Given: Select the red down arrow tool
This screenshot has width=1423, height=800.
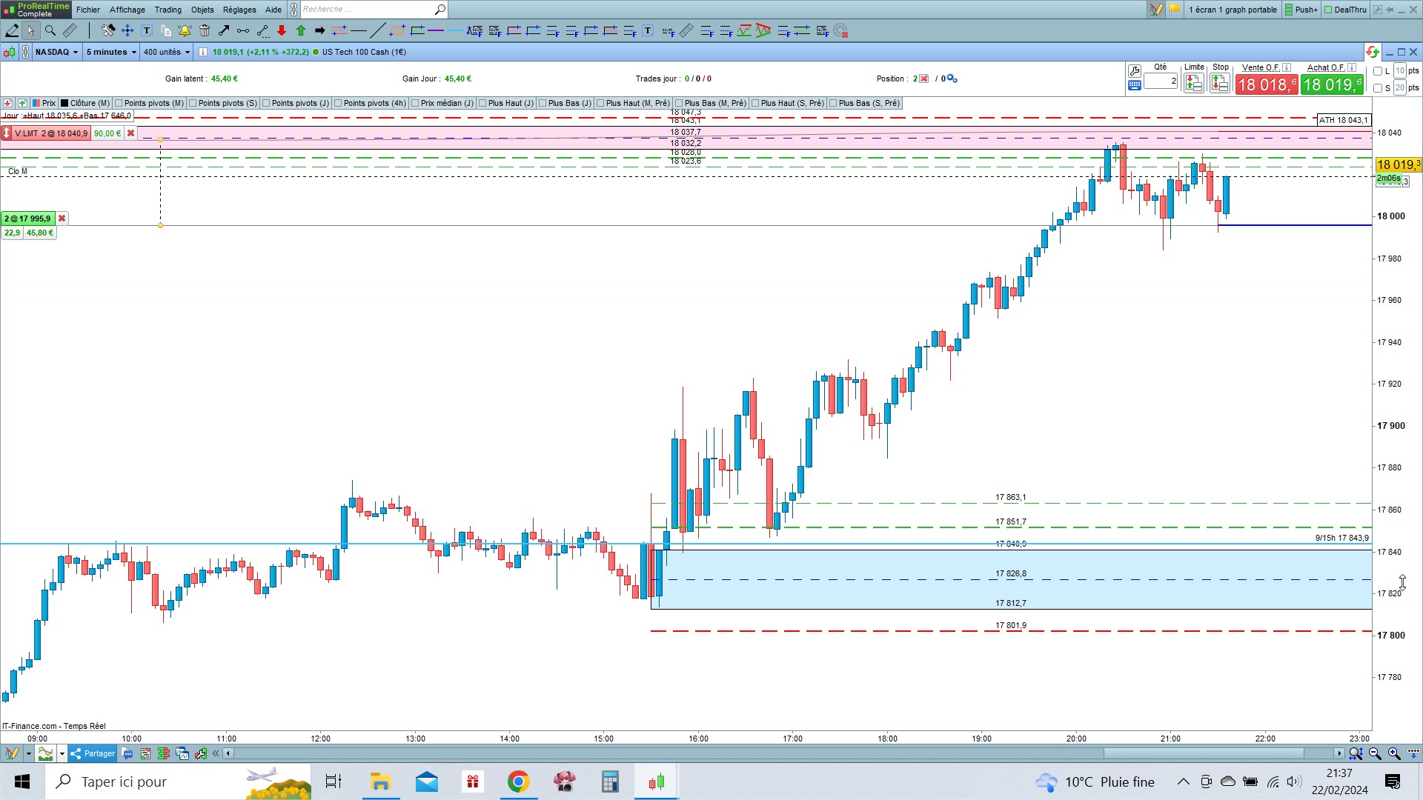Looking at the screenshot, I should point(282,30).
